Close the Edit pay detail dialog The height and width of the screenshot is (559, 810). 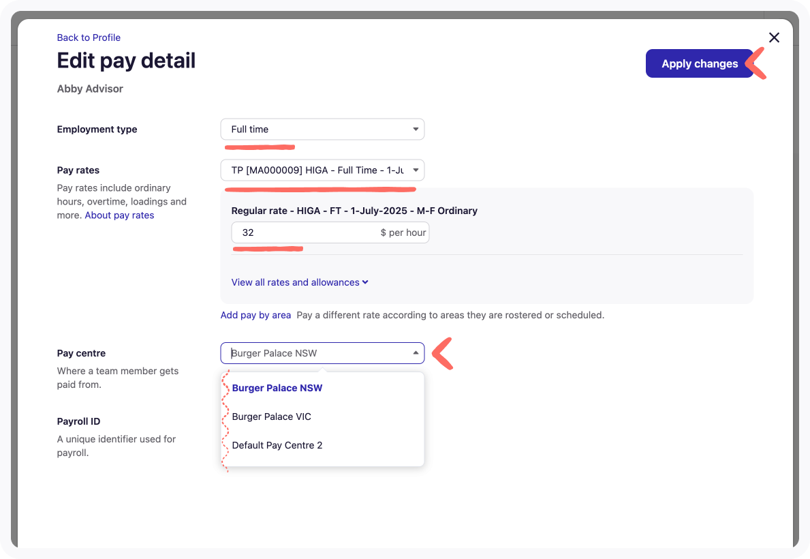click(774, 37)
